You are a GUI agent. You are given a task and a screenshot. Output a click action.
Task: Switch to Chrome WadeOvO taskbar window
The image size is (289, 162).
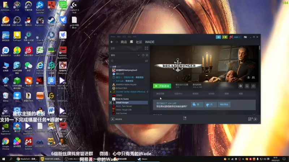27,159
